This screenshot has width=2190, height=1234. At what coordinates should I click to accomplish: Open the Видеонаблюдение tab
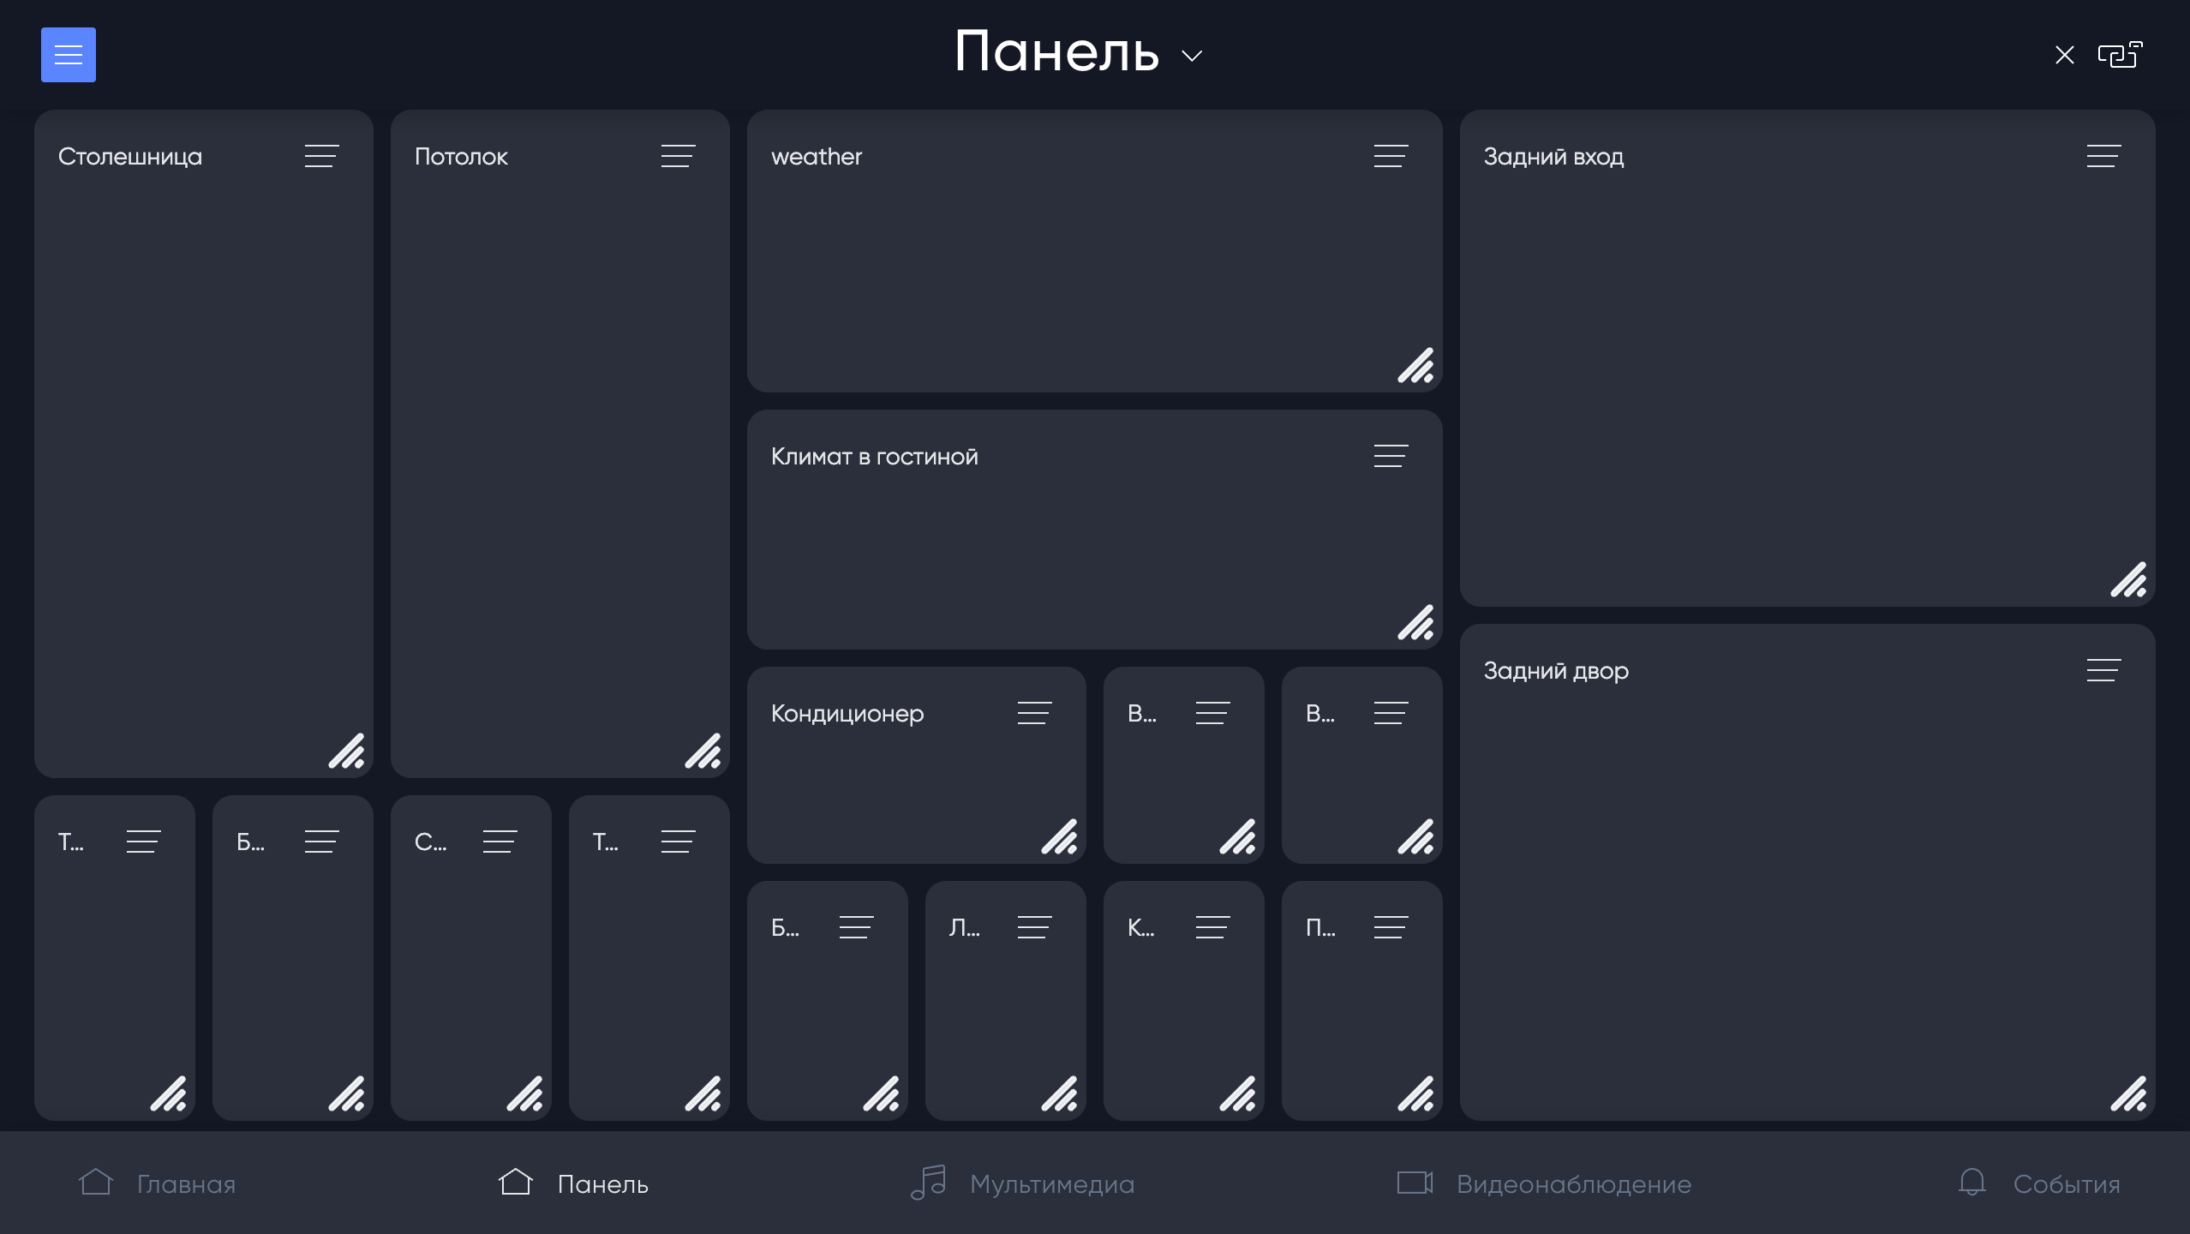1544,1183
